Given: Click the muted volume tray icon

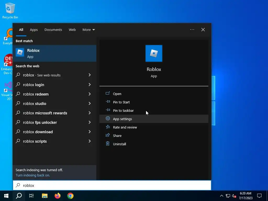Looking at the screenshot, I should [234, 196].
